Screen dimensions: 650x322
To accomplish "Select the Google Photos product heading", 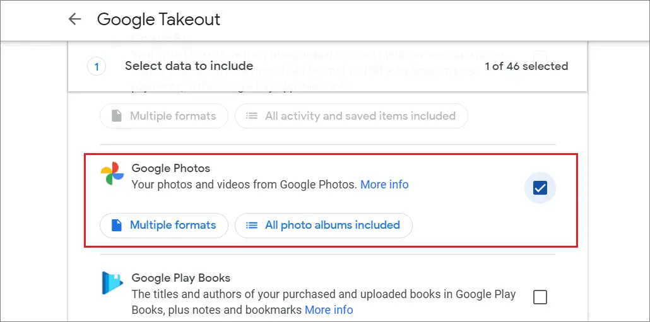I will pyautogui.click(x=171, y=168).
